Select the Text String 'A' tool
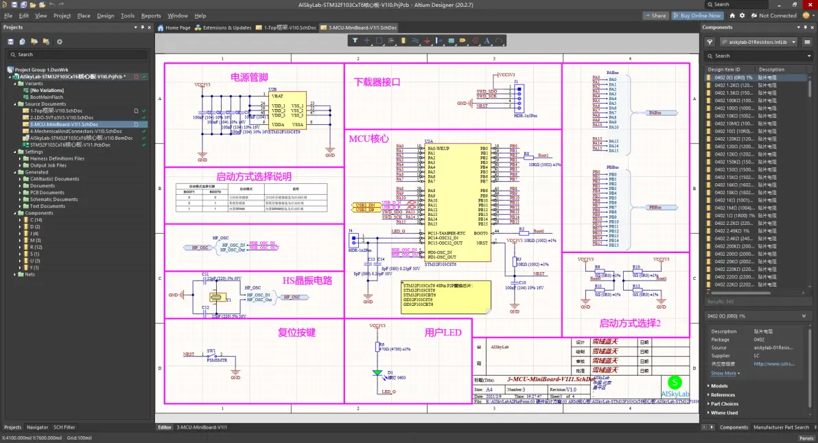 [487, 40]
